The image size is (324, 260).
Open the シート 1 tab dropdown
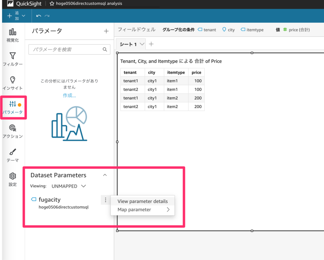(x=142, y=44)
